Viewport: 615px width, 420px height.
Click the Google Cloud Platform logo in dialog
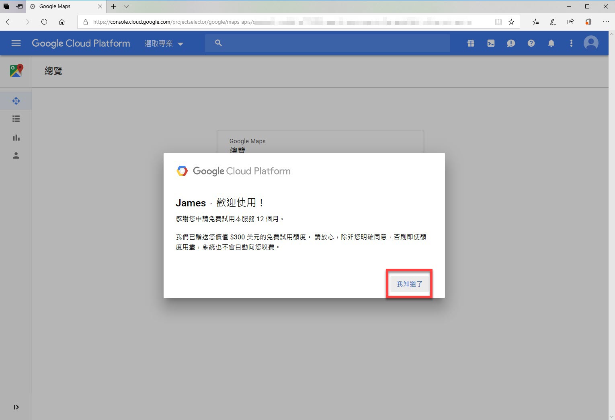pos(233,171)
